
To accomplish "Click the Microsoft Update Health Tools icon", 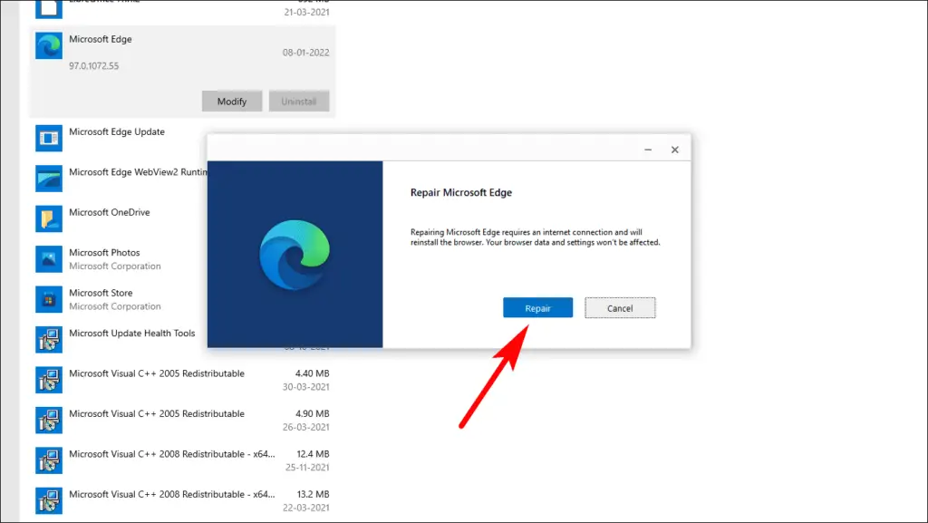I will [x=49, y=340].
